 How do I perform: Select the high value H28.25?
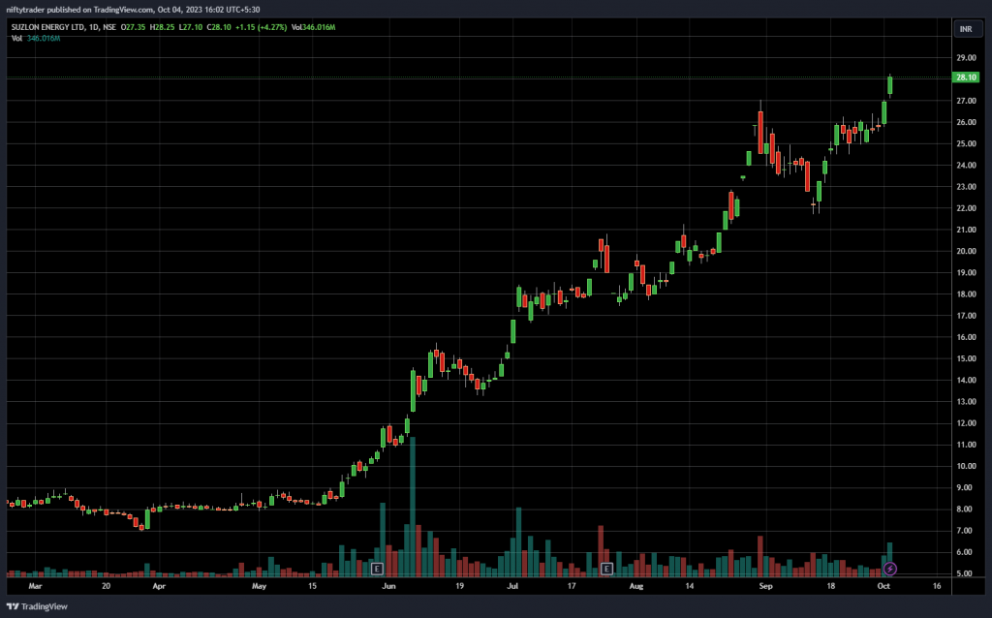(x=162, y=27)
